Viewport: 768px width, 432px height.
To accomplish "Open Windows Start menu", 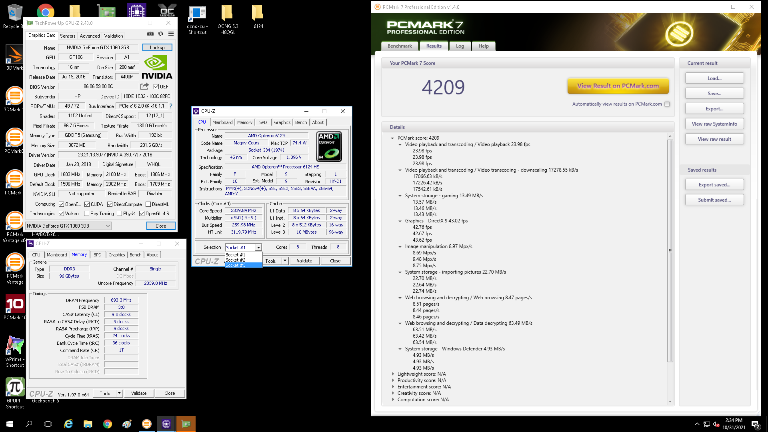I will coord(10,424).
